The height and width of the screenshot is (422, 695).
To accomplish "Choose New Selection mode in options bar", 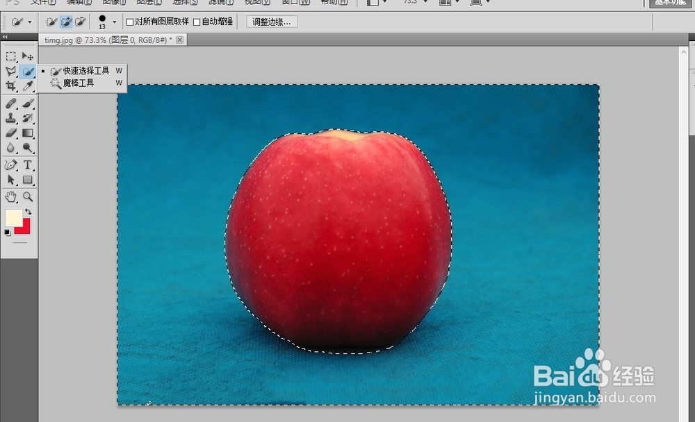I will tap(51, 22).
